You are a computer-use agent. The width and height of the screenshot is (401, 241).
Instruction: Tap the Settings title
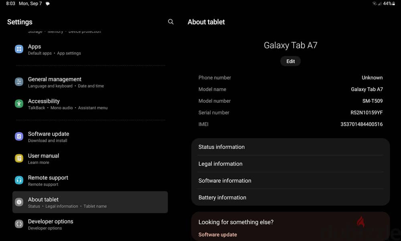20,22
